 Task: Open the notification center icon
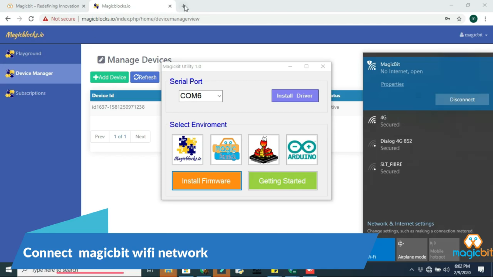481,270
